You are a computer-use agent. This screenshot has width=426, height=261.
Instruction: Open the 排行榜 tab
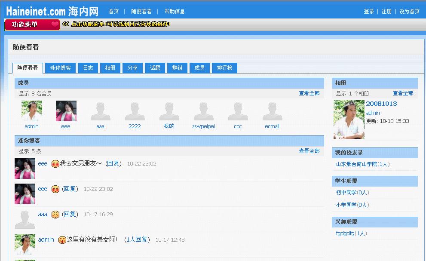225,68
